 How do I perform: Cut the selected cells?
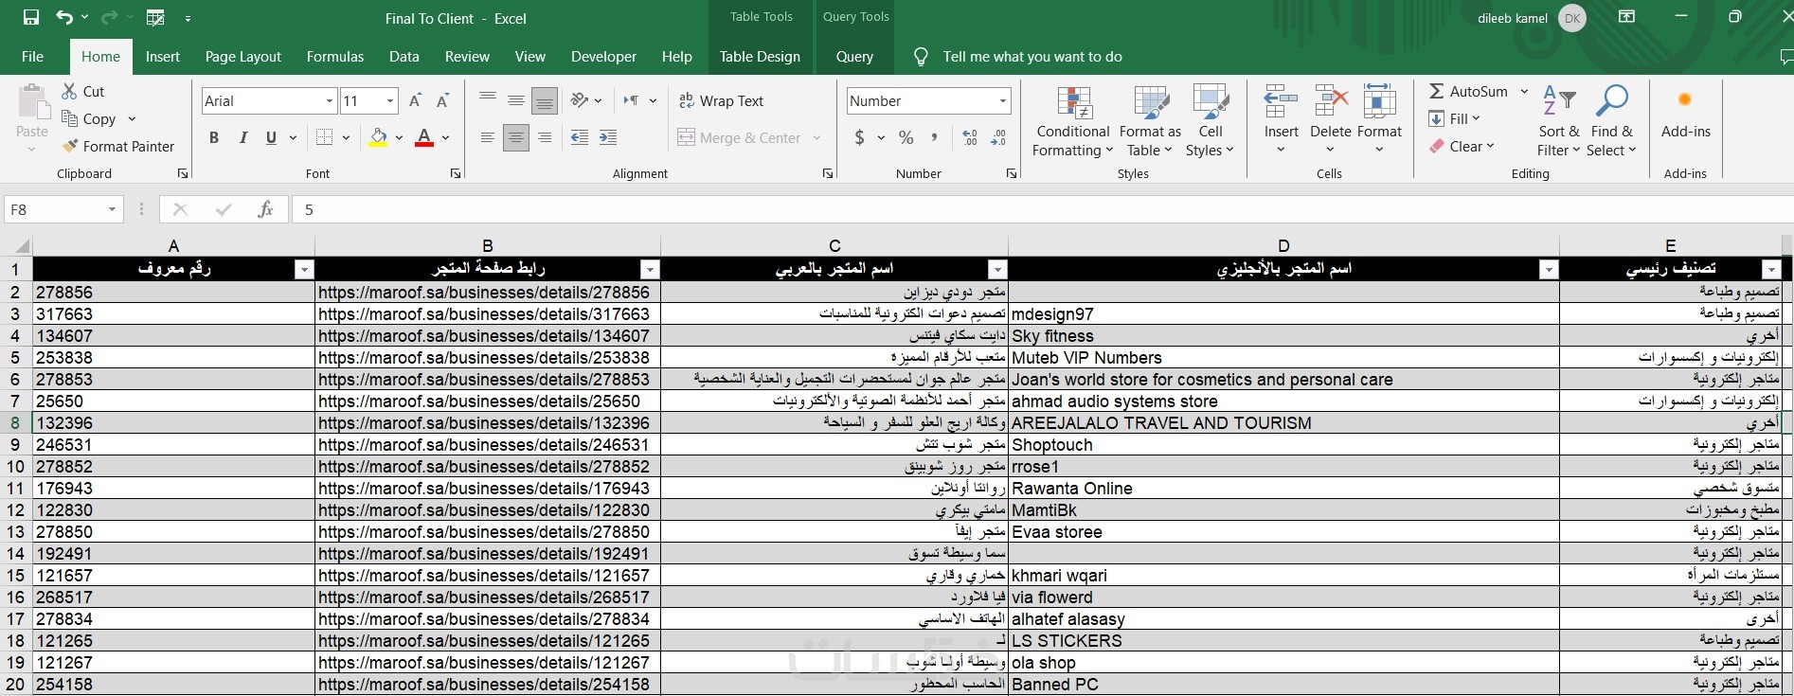tap(82, 91)
